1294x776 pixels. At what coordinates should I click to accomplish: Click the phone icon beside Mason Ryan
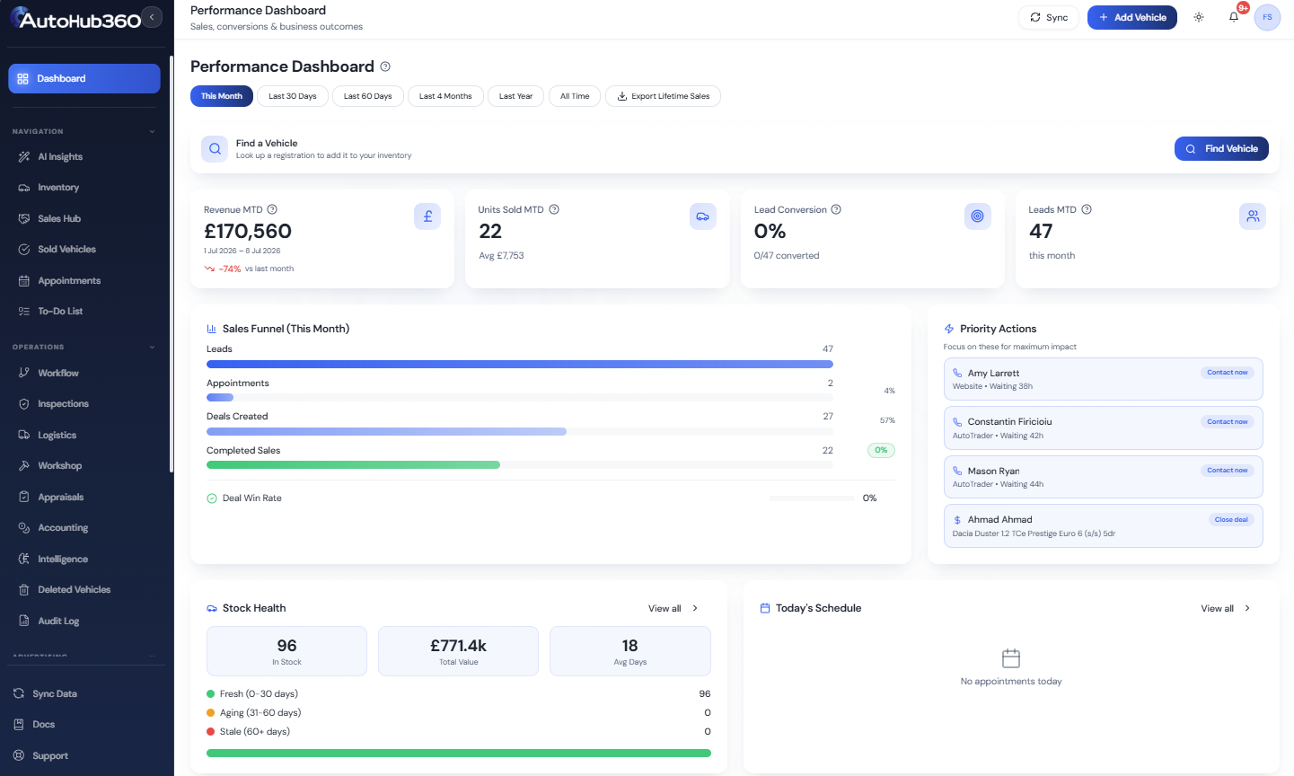(957, 471)
